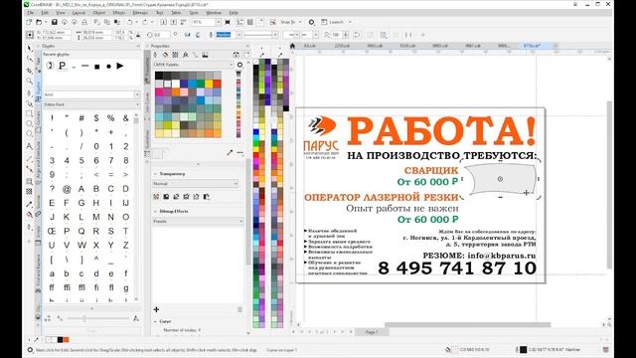Click the Redo arrow icon
The height and width of the screenshot is (358, 636).
click(x=145, y=22)
